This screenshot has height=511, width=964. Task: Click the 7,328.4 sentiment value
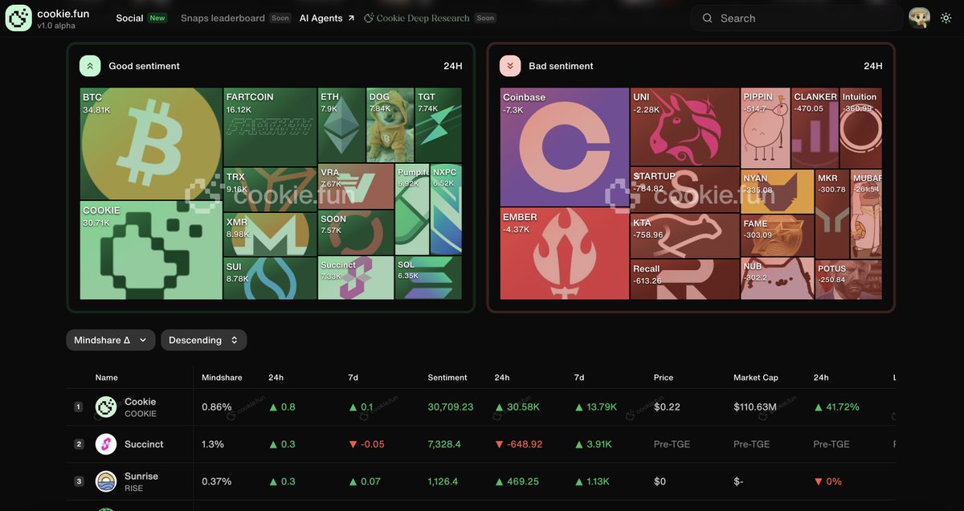pos(444,444)
